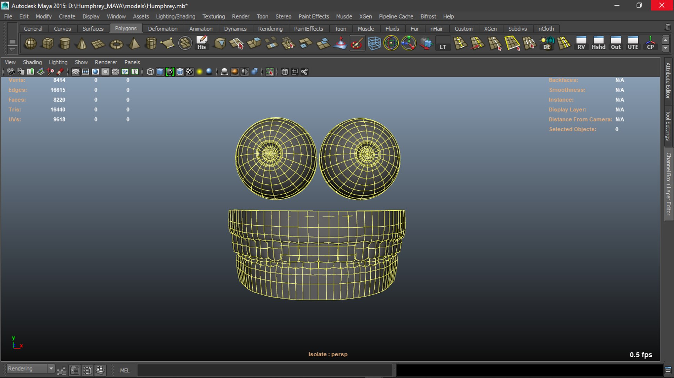Open the Create menu

tap(67, 16)
